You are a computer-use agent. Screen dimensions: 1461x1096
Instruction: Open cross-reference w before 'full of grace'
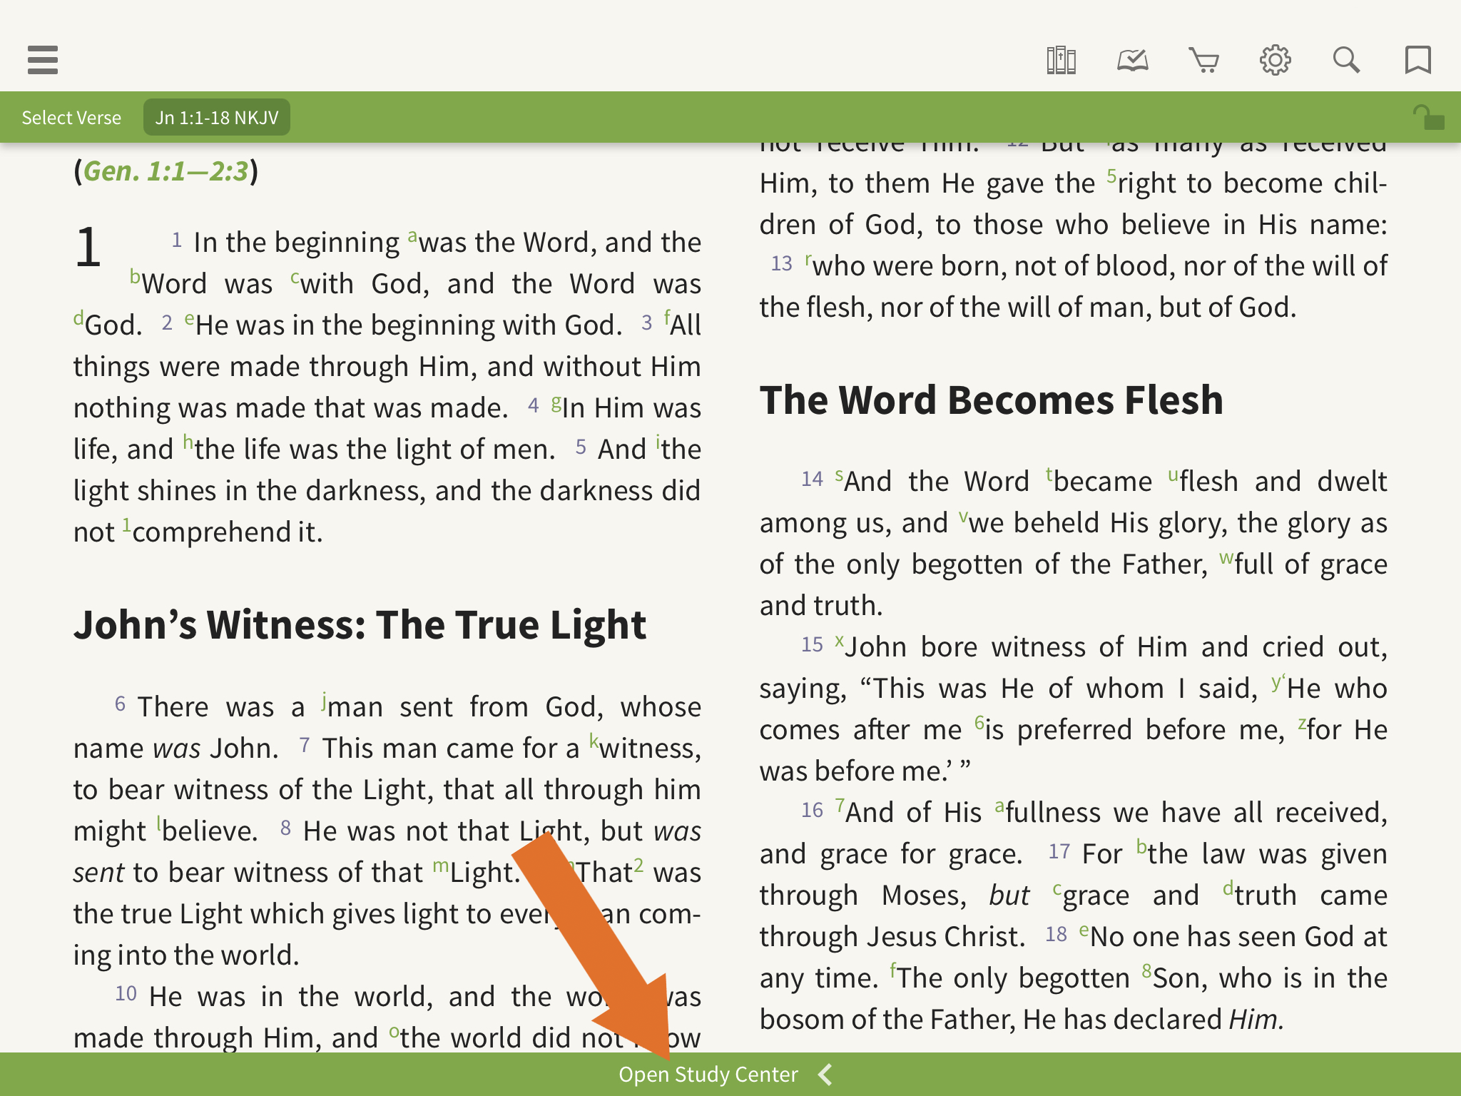[1226, 557]
